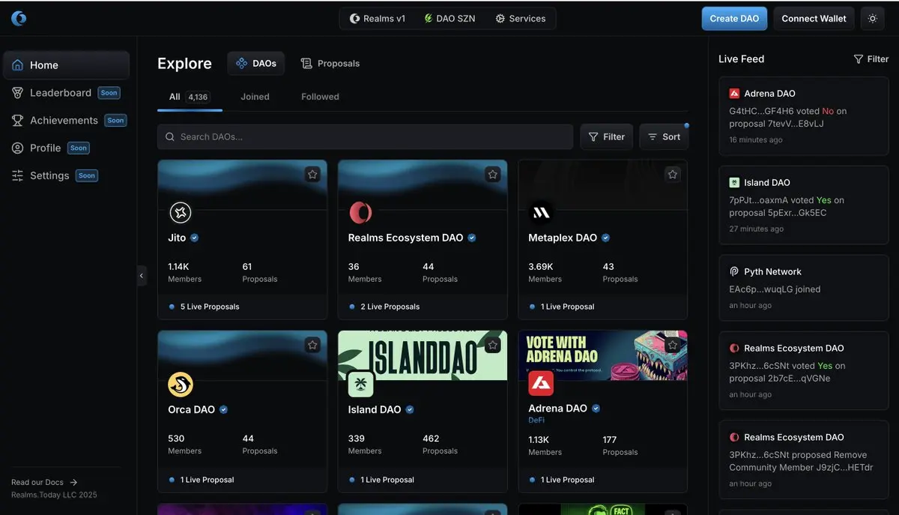Click into the Search DAOs field
Viewport: 899px width, 515px height.
365,137
